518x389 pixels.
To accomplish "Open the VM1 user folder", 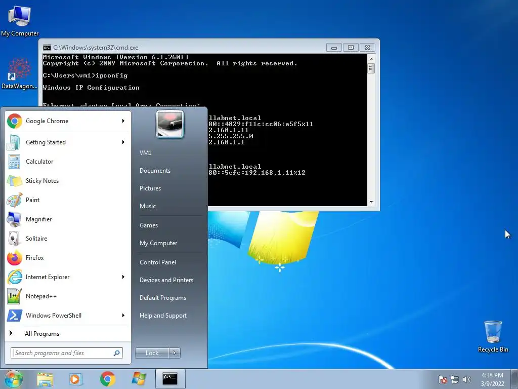I will [145, 153].
